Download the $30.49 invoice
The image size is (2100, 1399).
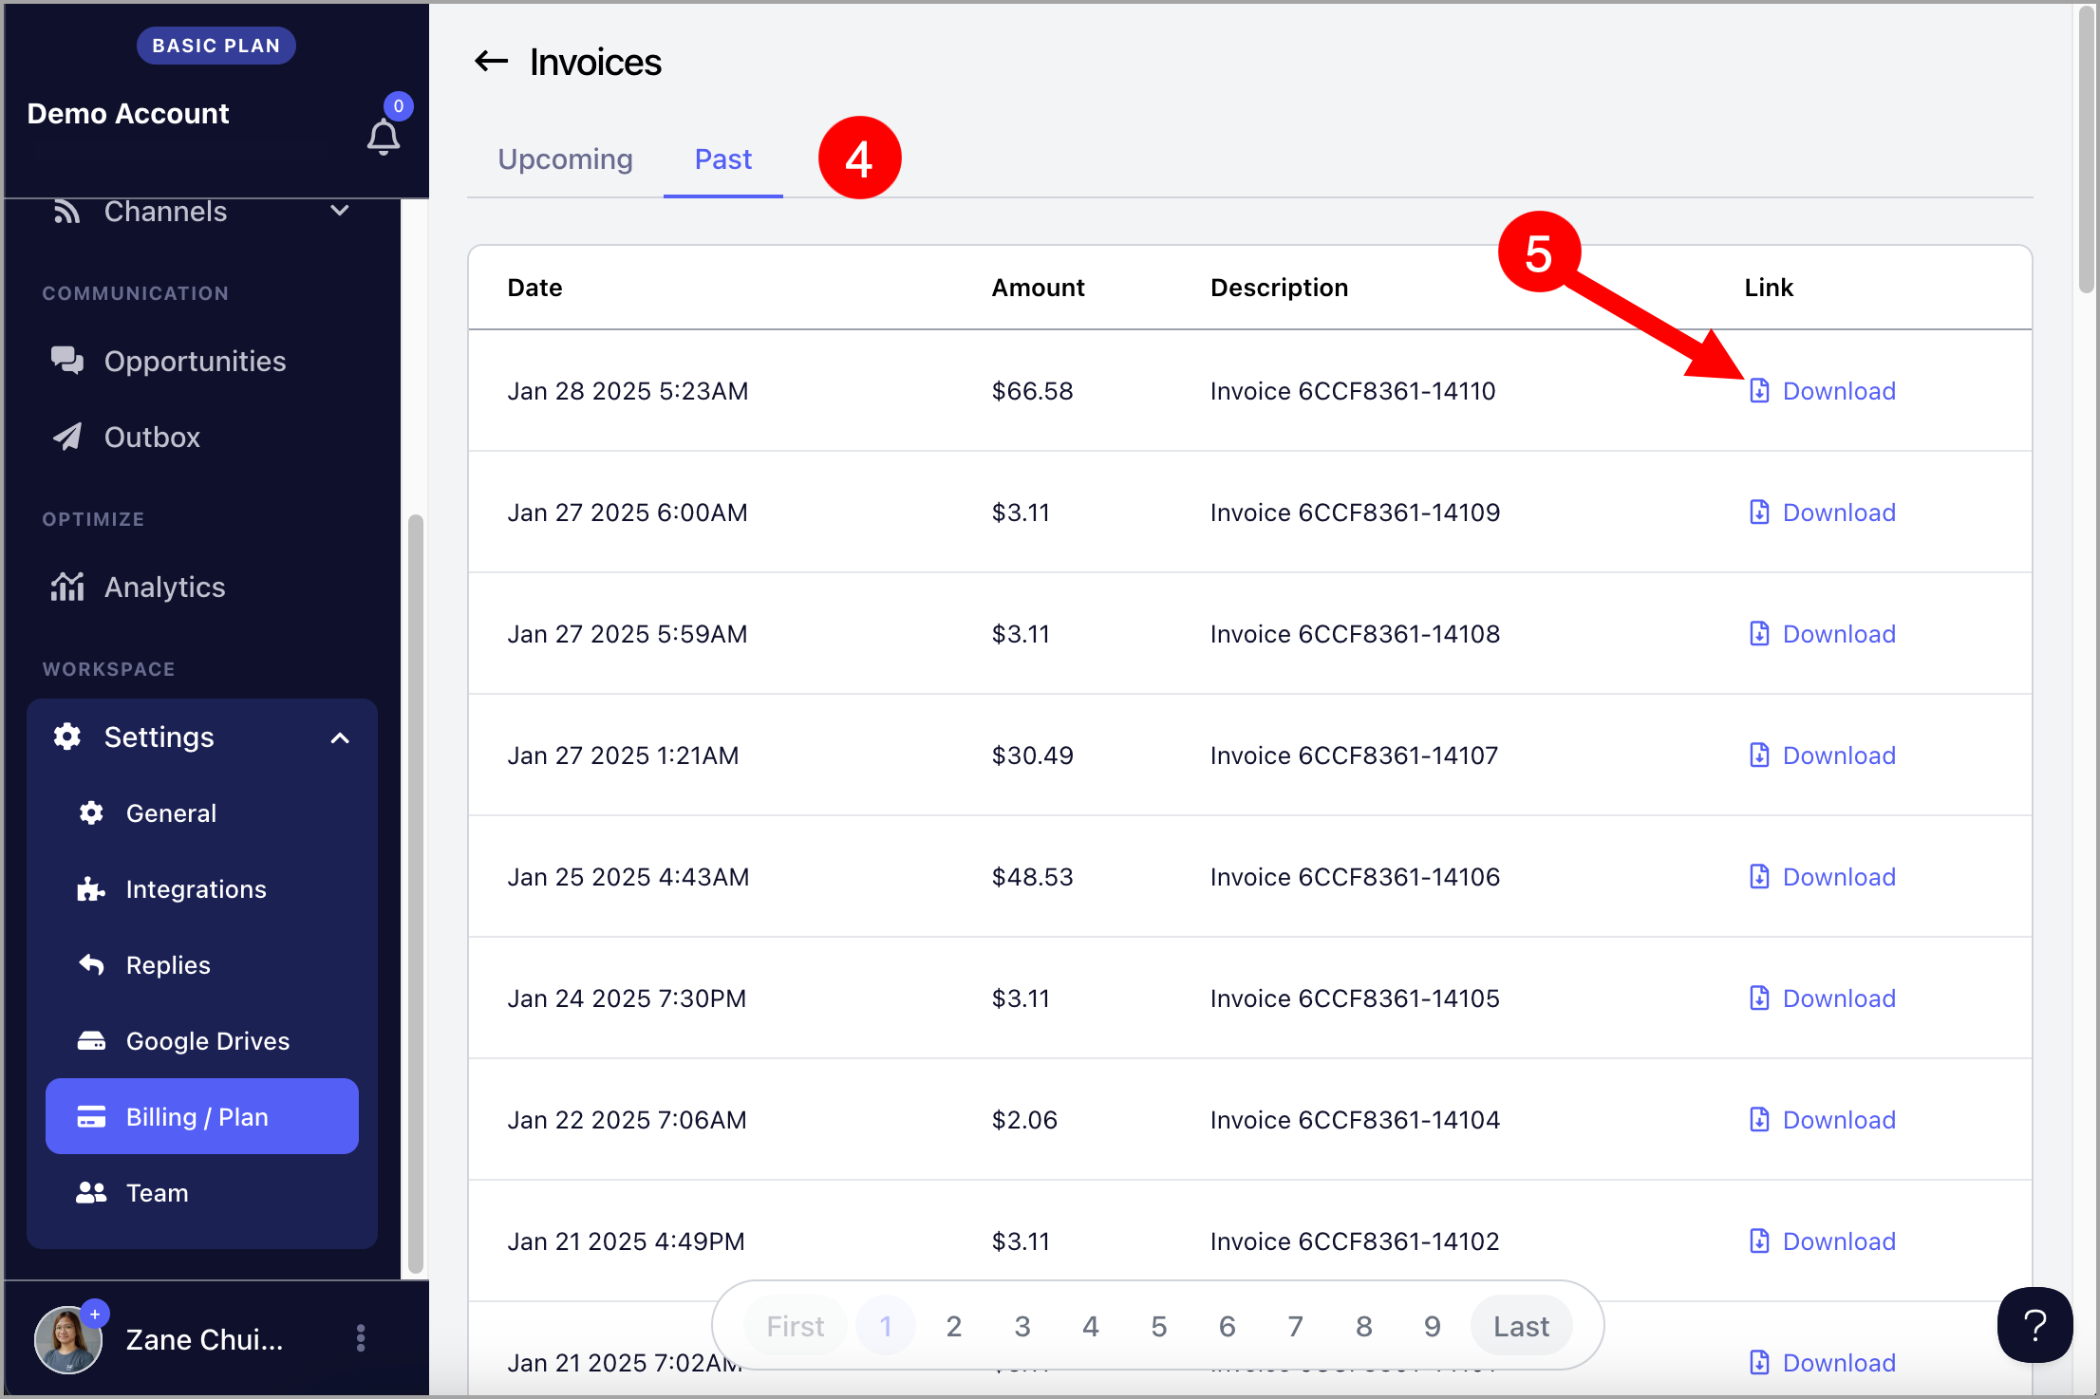(1822, 755)
